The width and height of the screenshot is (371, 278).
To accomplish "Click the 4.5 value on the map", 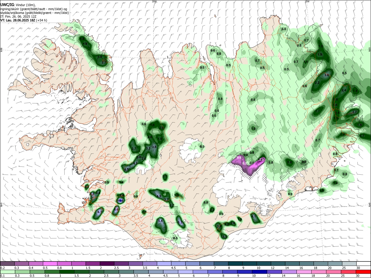I will point(126,169).
